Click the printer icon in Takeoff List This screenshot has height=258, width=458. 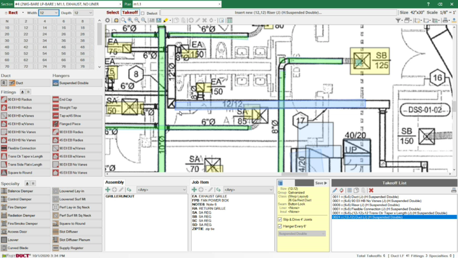click(453, 190)
